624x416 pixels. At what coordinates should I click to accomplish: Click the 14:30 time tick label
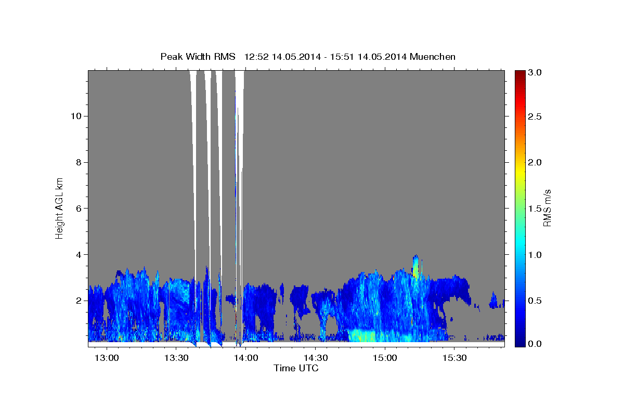point(315,358)
